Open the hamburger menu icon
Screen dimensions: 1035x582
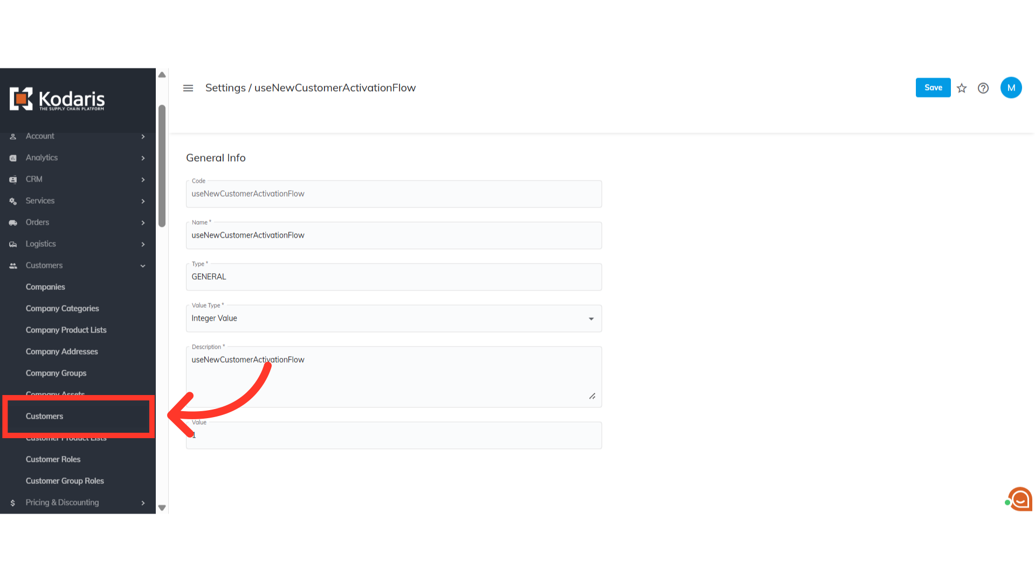point(188,88)
